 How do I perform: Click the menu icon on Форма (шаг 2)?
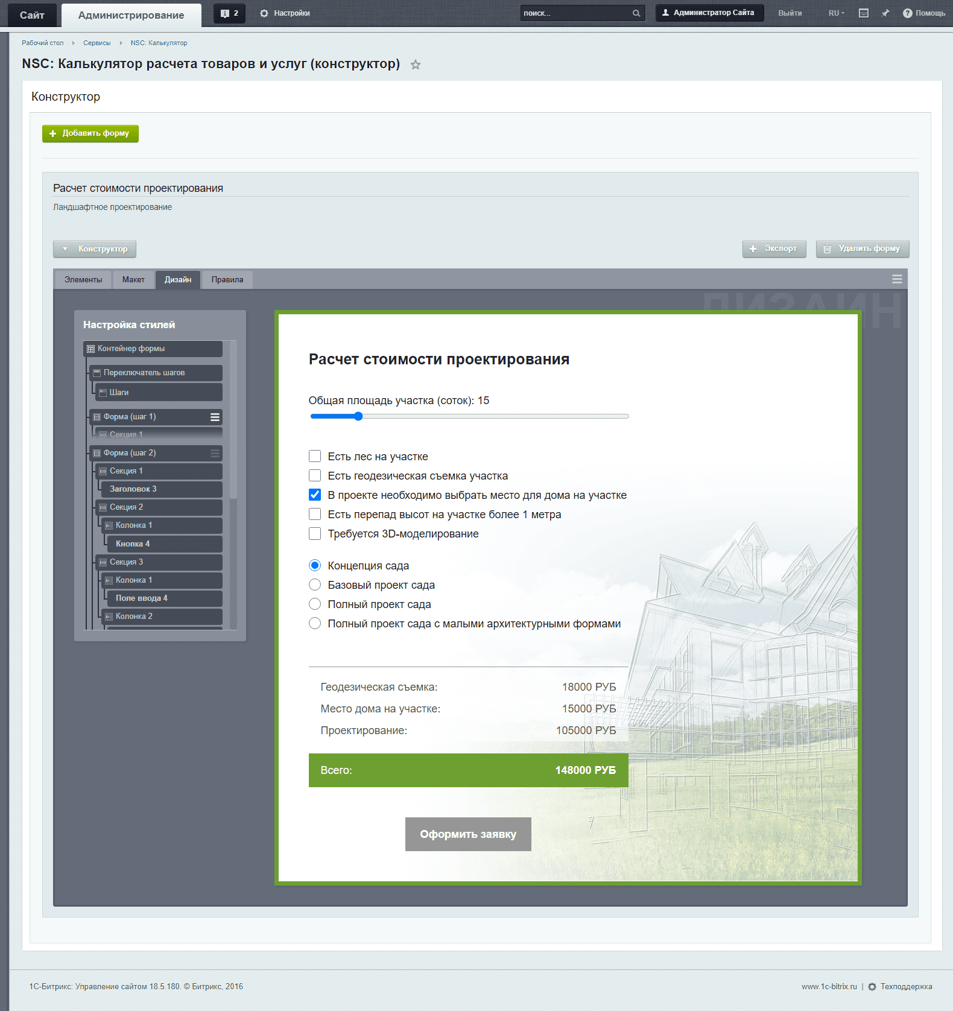click(x=215, y=453)
